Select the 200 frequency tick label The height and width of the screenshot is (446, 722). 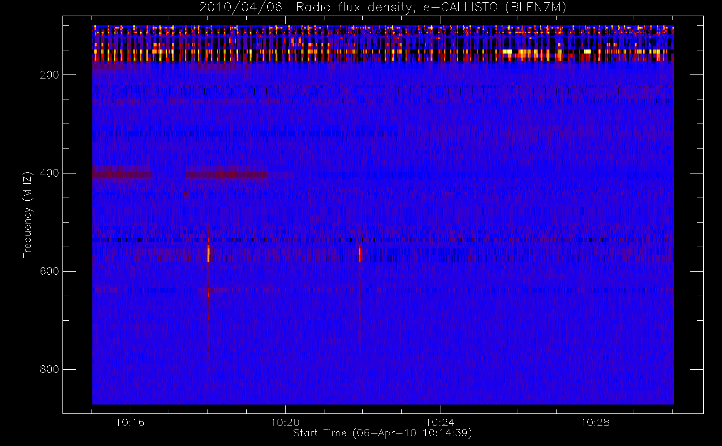click(49, 75)
